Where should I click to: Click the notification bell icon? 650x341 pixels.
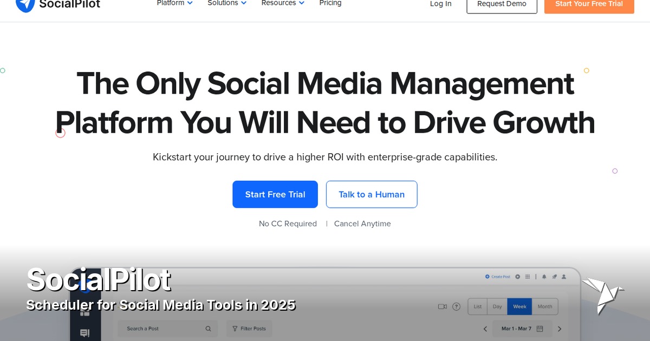click(544, 277)
